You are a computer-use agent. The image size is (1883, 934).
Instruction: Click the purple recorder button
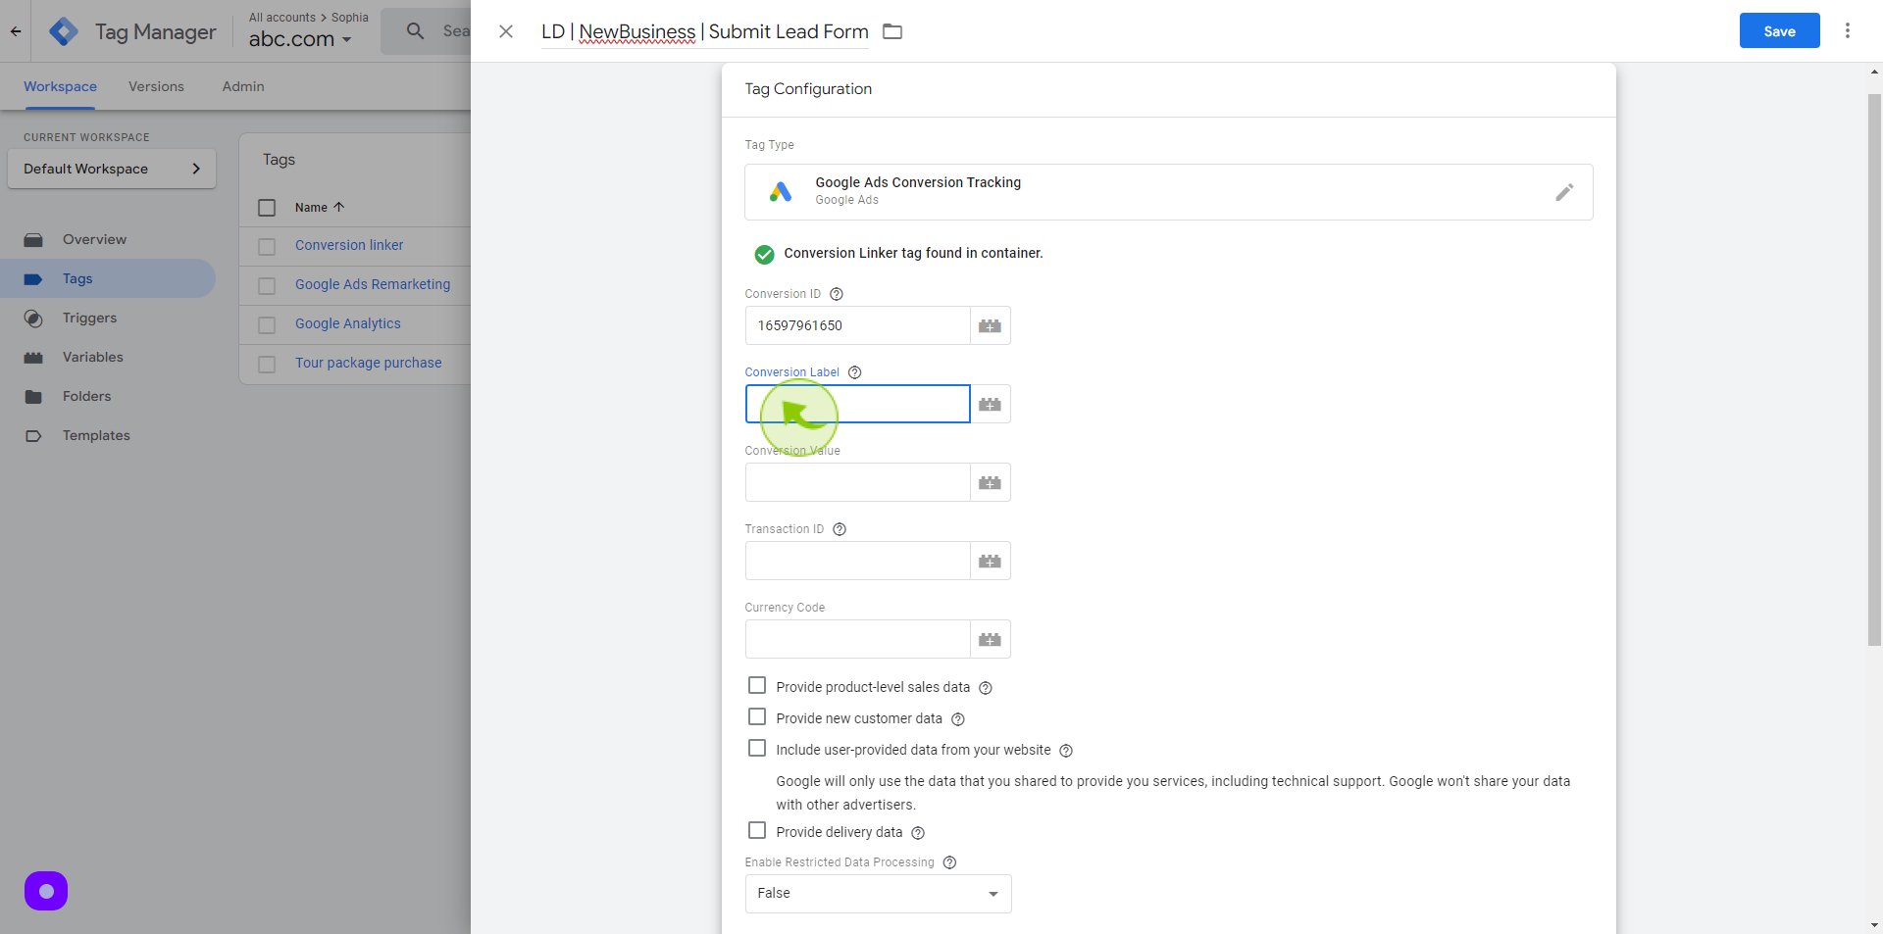pos(46,891)
